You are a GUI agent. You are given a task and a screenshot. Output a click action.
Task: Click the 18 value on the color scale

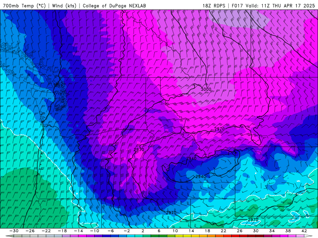pyautogui.click(x=207, y=231)
